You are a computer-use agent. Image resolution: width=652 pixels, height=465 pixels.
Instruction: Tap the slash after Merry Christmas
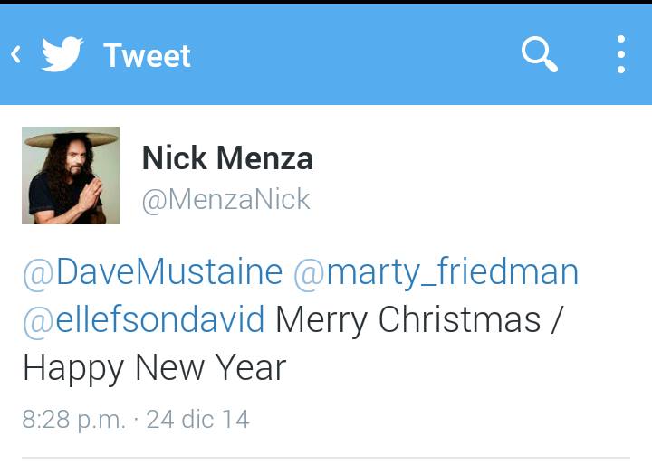(556, 320)
